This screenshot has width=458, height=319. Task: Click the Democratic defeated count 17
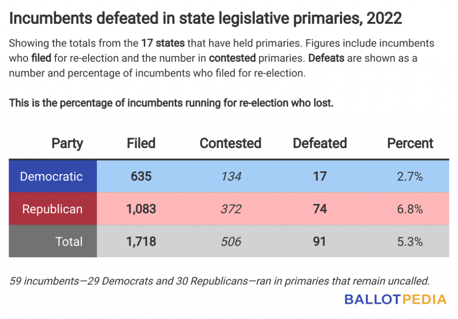[320, 176]
